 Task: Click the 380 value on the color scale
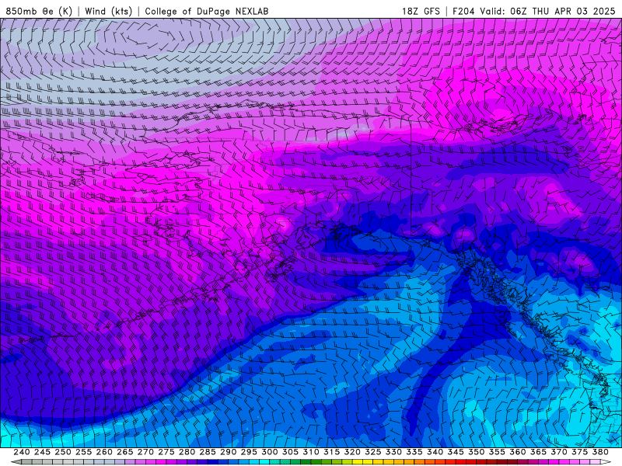[600, 452]
